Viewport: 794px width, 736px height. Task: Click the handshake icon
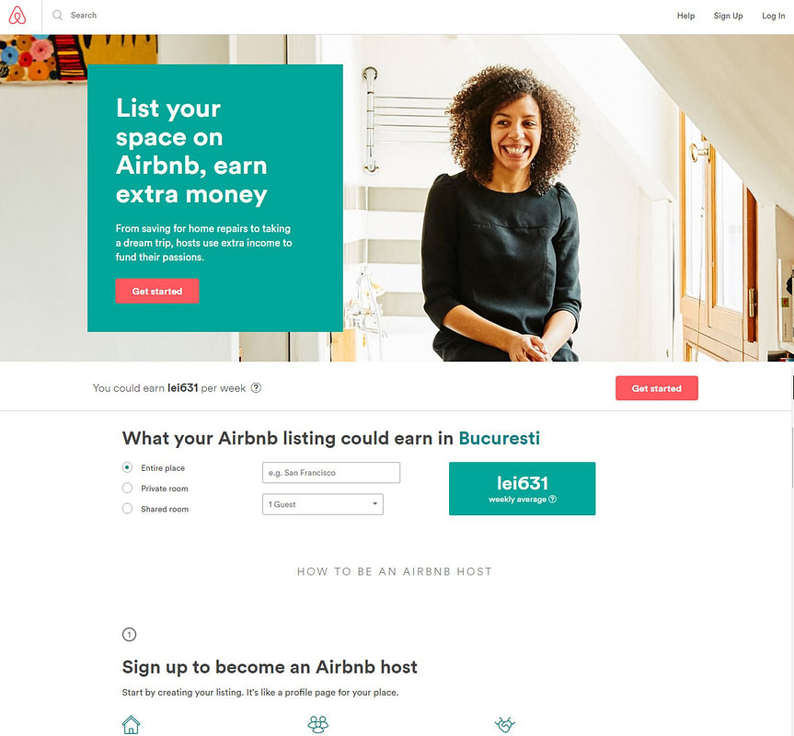505,724
